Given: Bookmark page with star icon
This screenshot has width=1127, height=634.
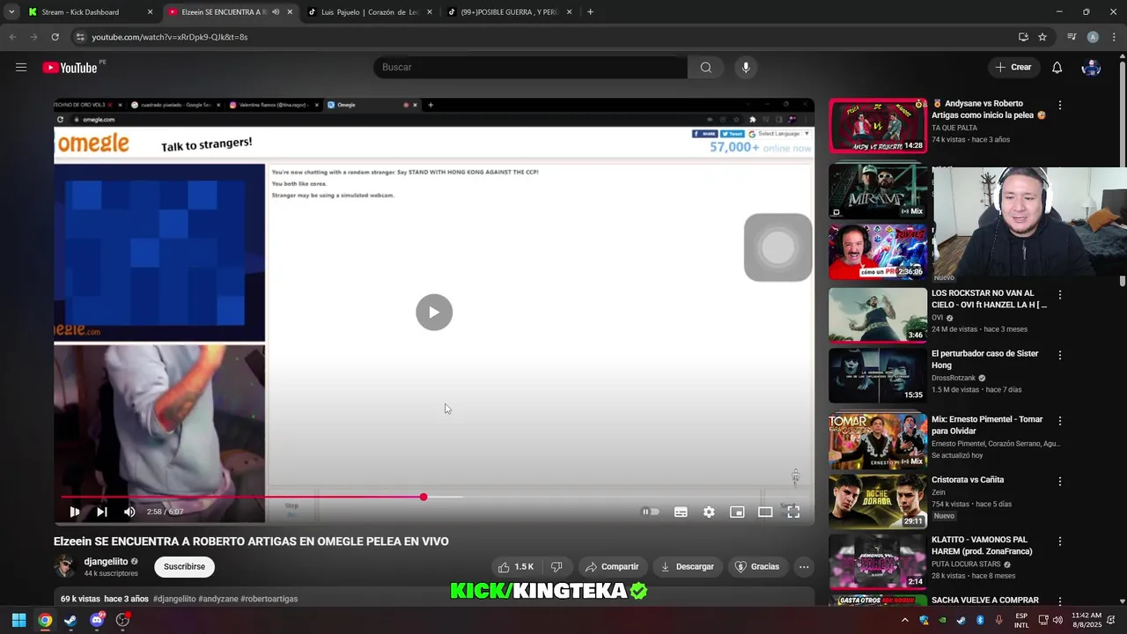Looking at the screenshot, I should 1042,37.
